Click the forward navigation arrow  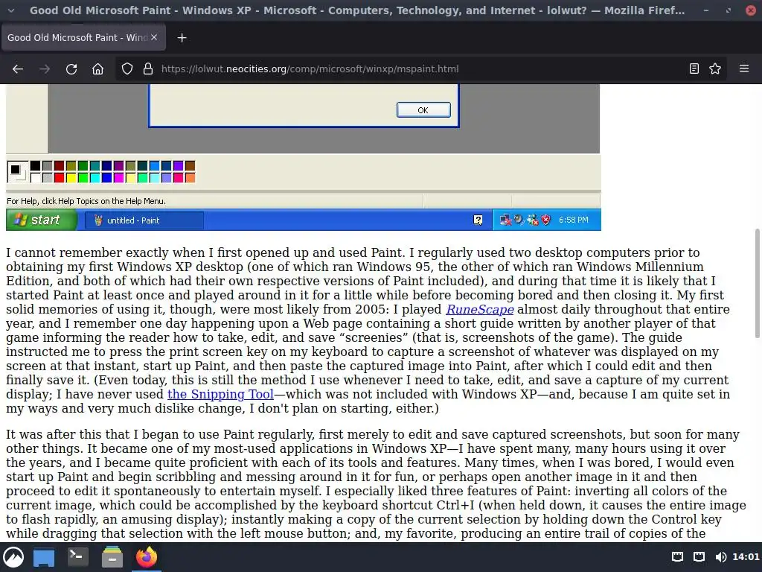[45, 69]
